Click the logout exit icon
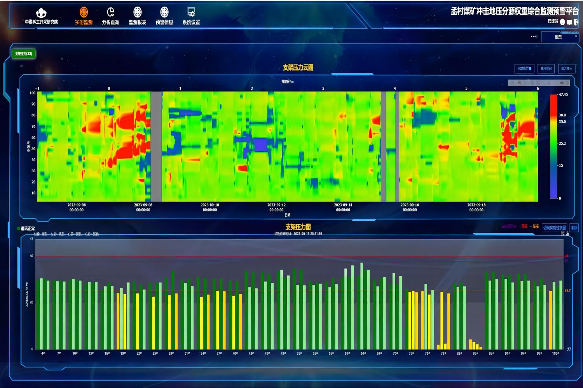 (576, 22)
